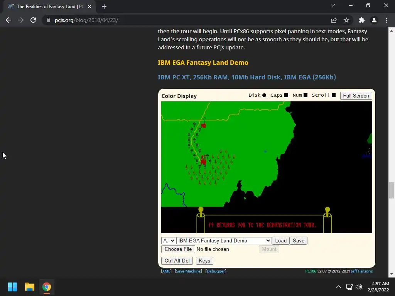The image size is (395, 296).
Task: Select The Realities of Fantasy Land tab
Action: (x=49, y=7)
